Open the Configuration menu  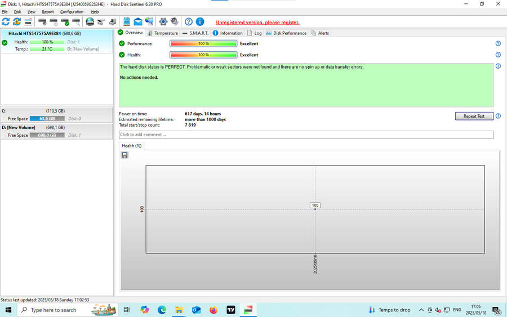coord(72,11)
